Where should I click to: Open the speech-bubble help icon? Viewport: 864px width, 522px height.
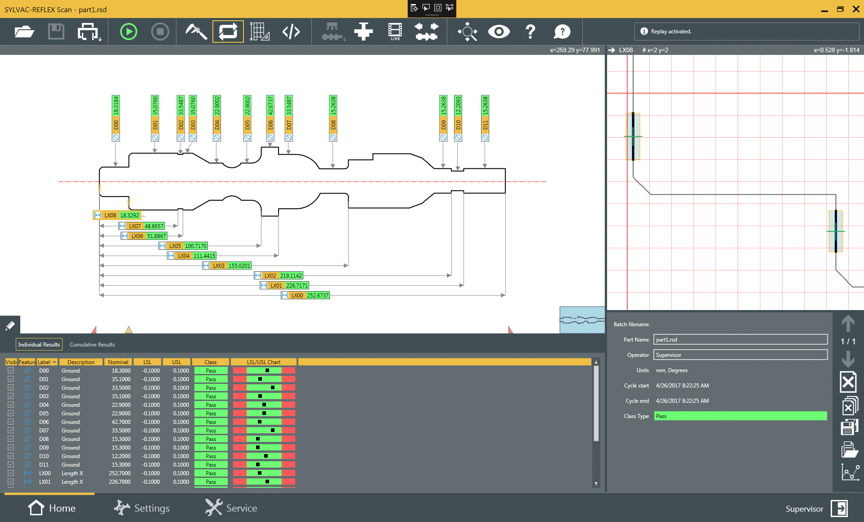click(562, 32)
